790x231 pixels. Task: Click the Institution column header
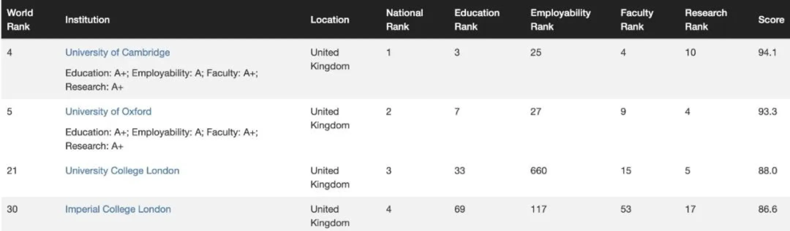(87, 20)
